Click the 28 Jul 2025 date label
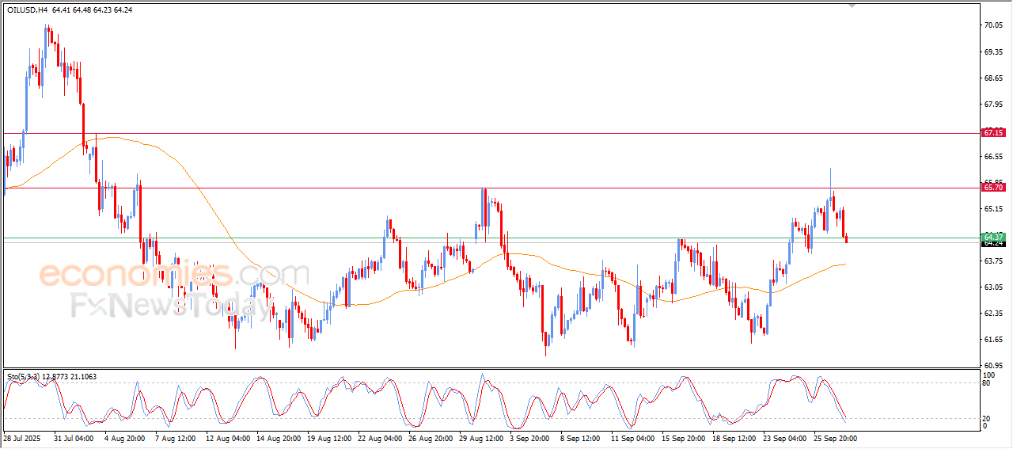 click(x=21, y=438)
